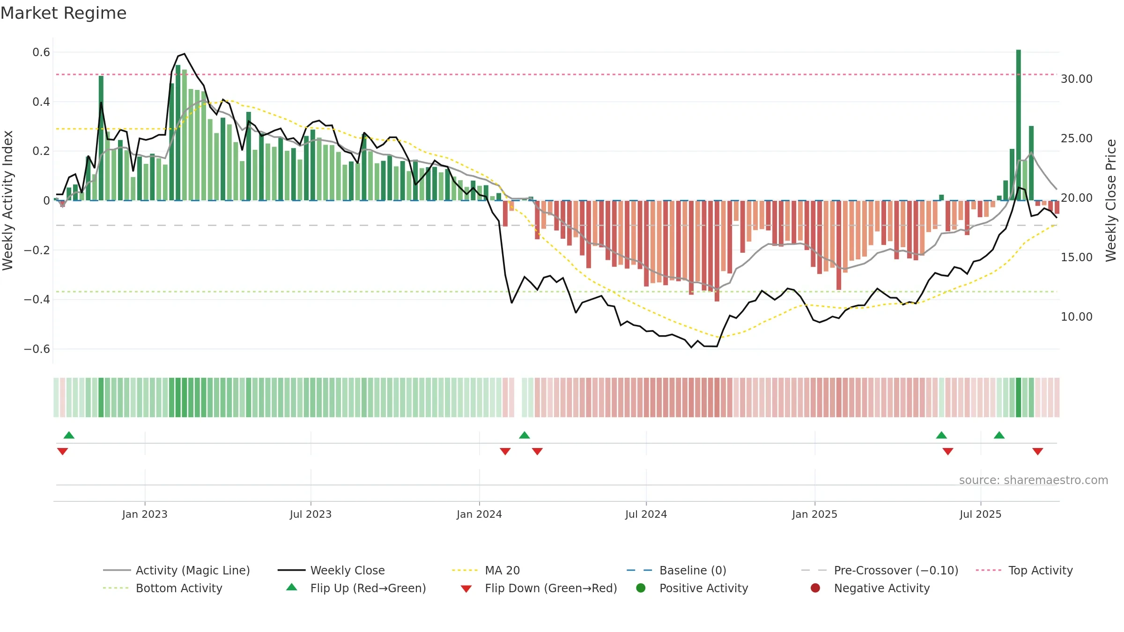Screen dimensions: 1124x632
Task: Click the 0.6 left-axis label
Action: (x=41, y=52)
